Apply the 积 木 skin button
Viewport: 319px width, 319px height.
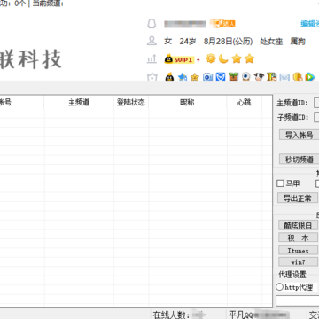299,237
